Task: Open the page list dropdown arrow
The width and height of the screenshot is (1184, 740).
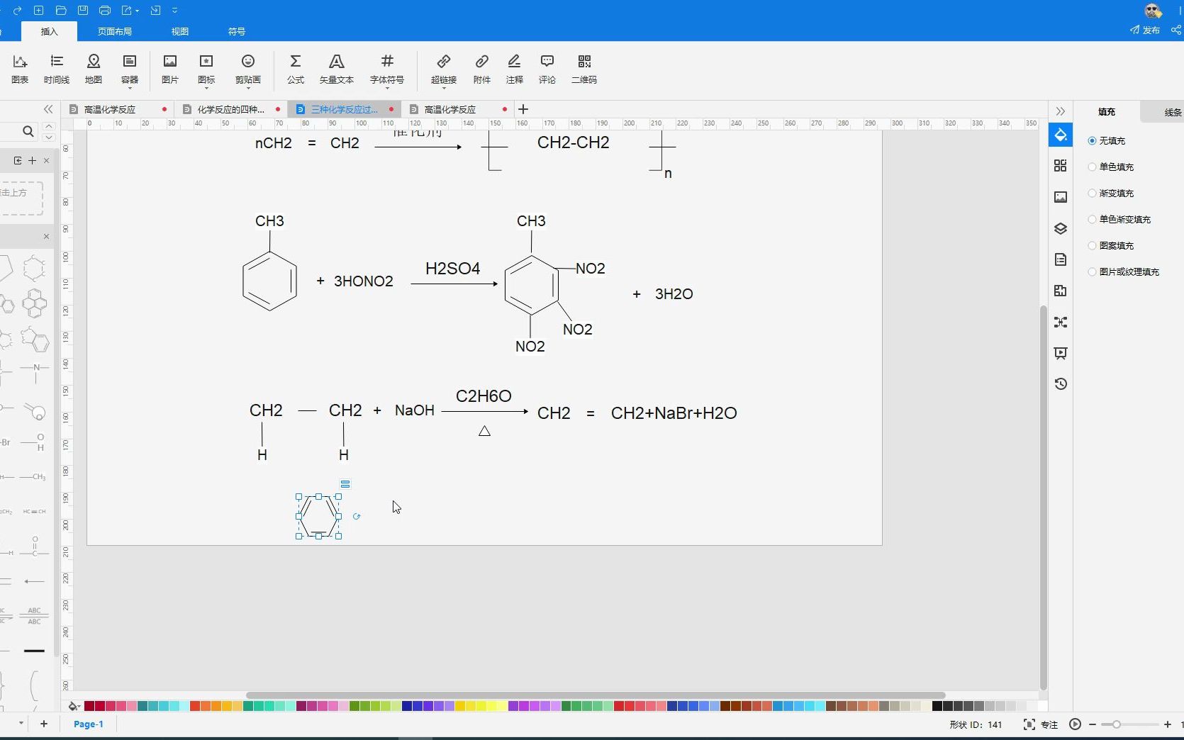Action: coord(21,724)
